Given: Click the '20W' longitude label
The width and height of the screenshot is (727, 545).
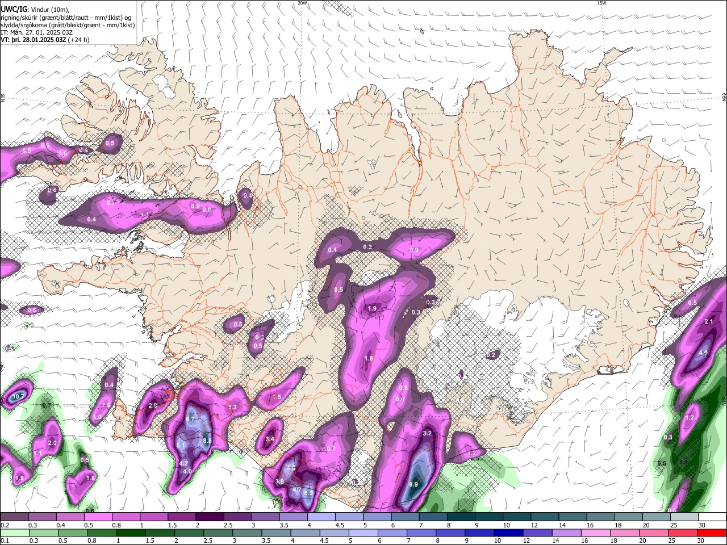Looking at the screenshot, I should point(302,3).
